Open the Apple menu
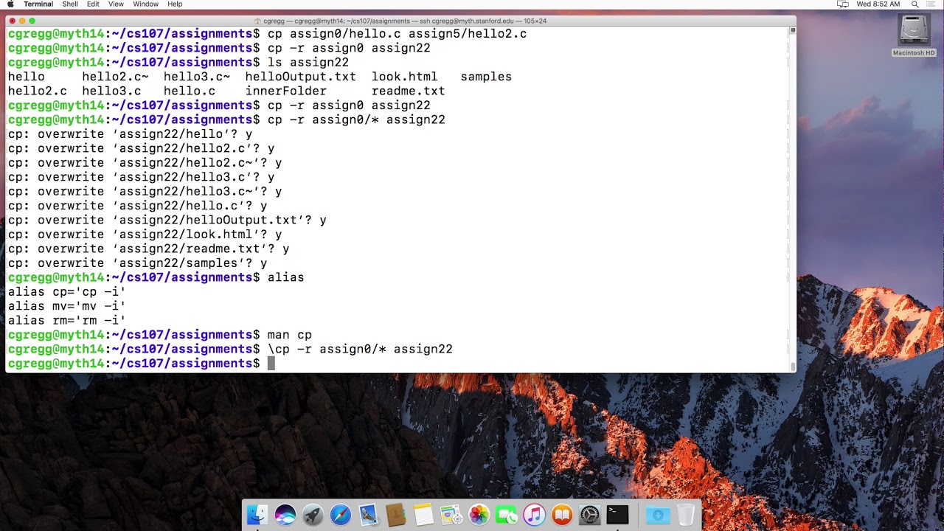944x531 pixels. coord(10,4)
